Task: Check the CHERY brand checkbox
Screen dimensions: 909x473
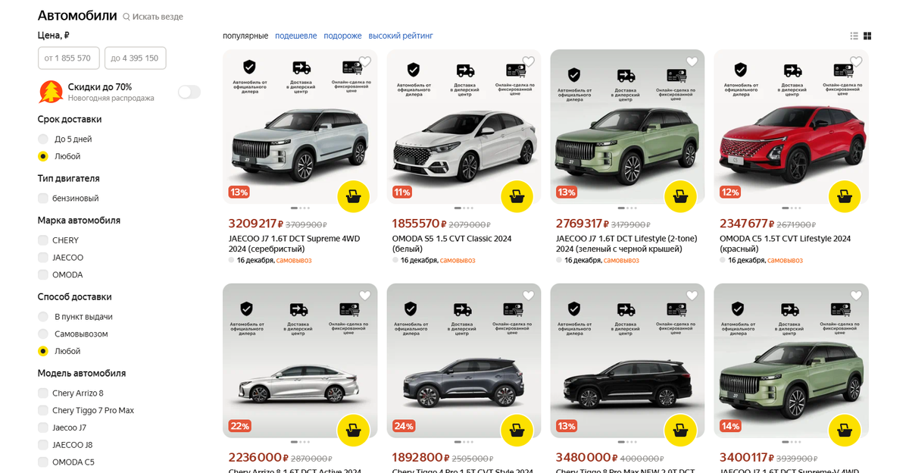Action: click(x=43, y=240)
